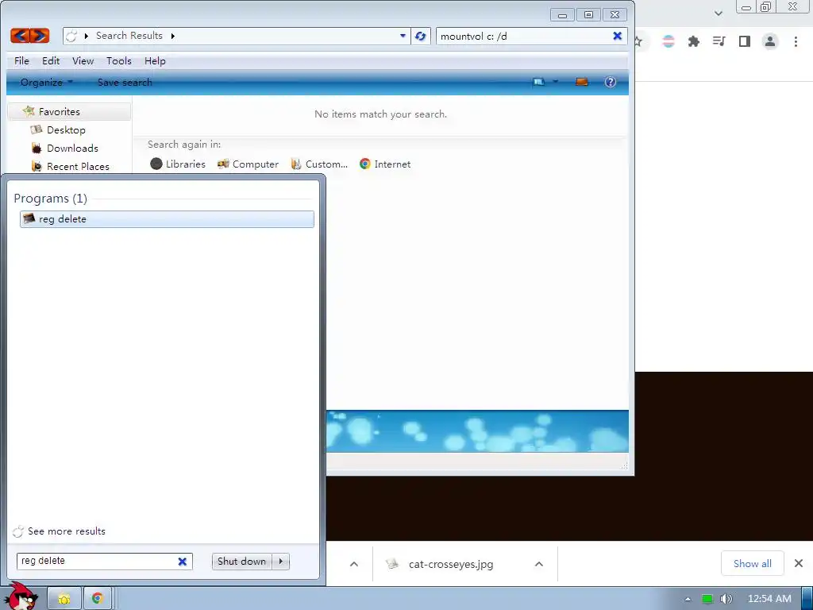Click the volume speaker tray icon
The width and height of the screenshot is (813, 610).
point(726,599)
